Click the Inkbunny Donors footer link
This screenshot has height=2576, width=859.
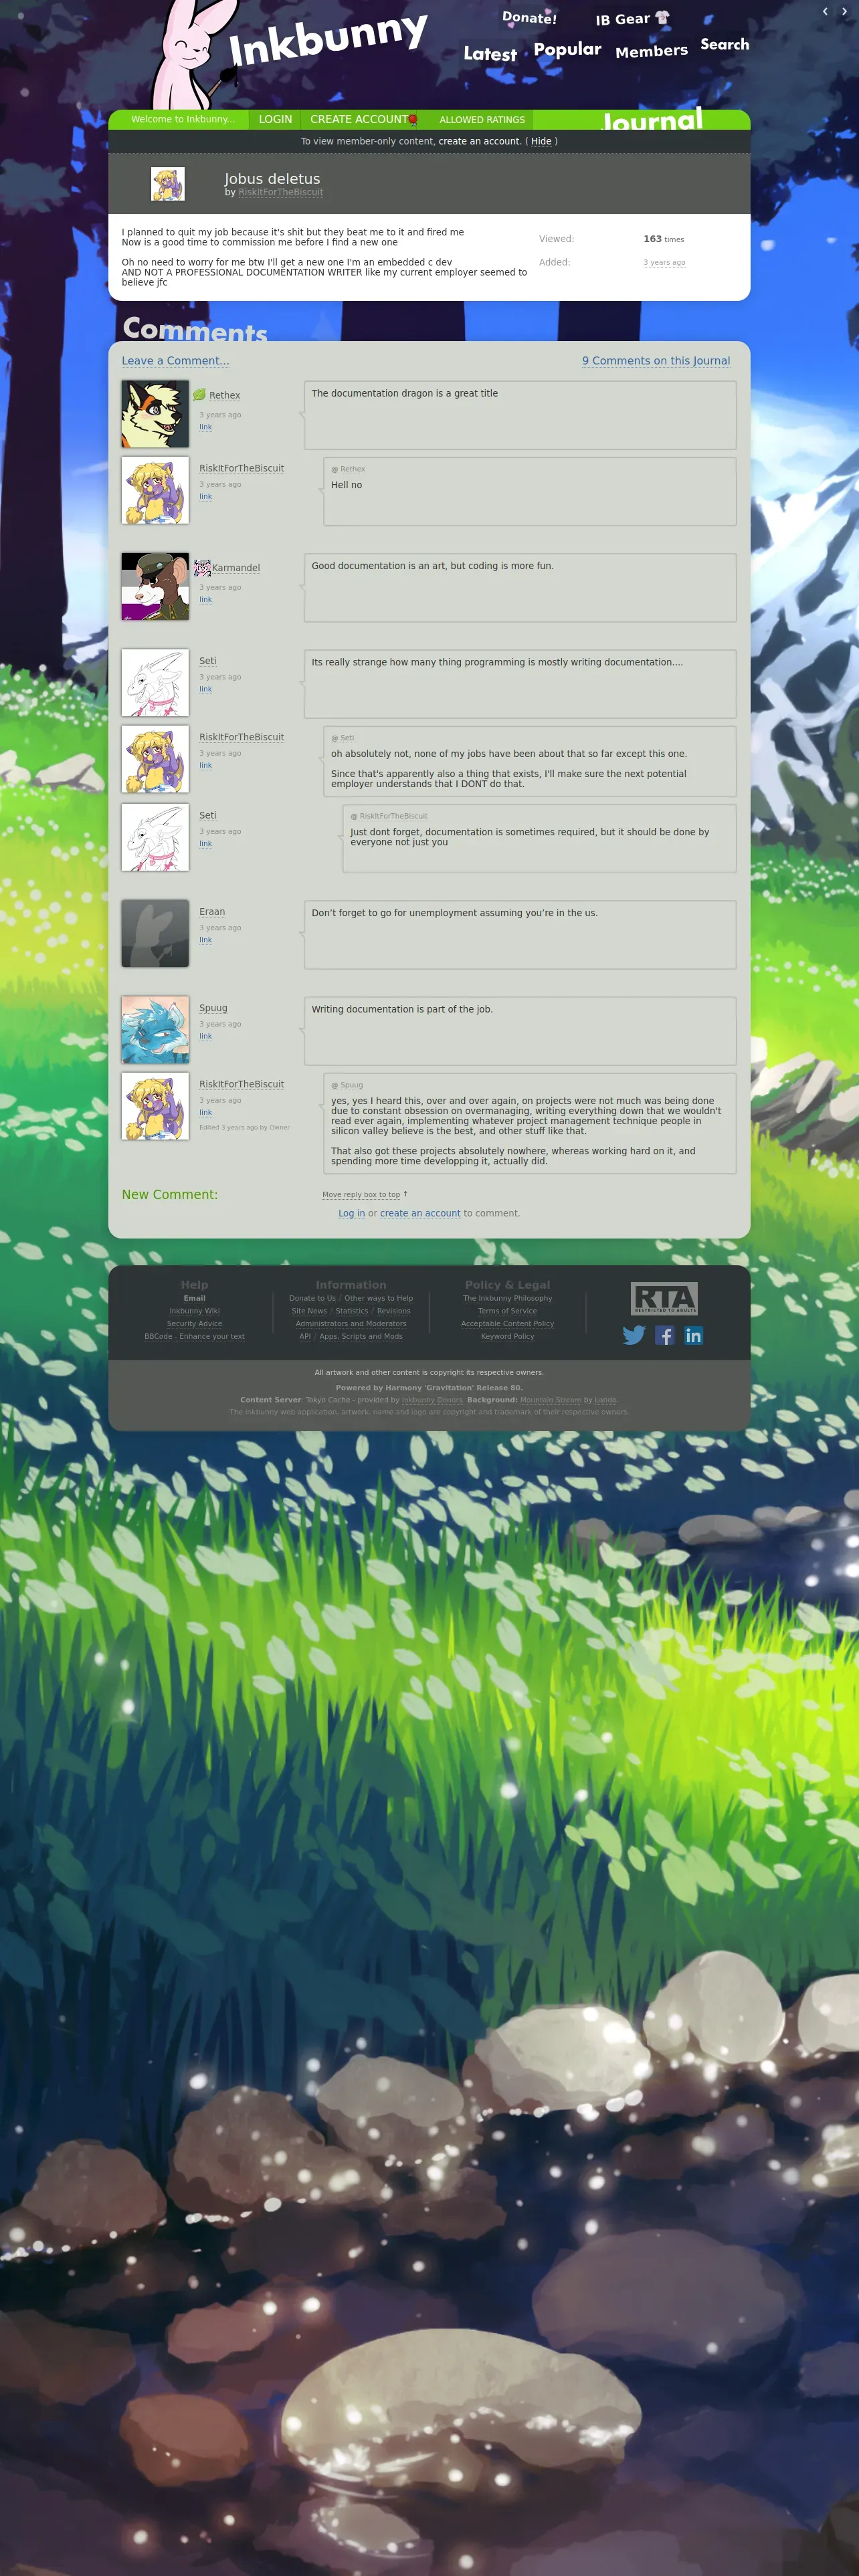tap(432, 1400)
